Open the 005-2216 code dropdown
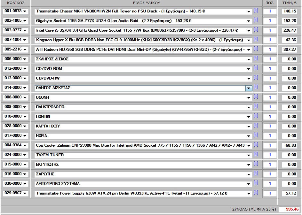The width and height of the screenshot is (302, 215). coord(16,50)
